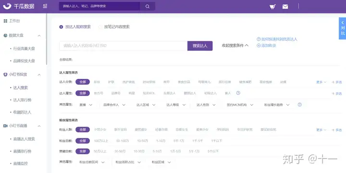Select 全部 in 粉丝总数 row
Screen dimensions: 346x173
point(83,141)
